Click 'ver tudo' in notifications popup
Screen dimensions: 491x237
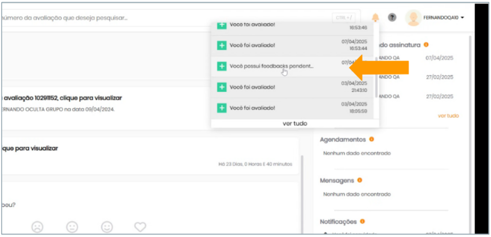pyautogui.click(x=295, y=123)
